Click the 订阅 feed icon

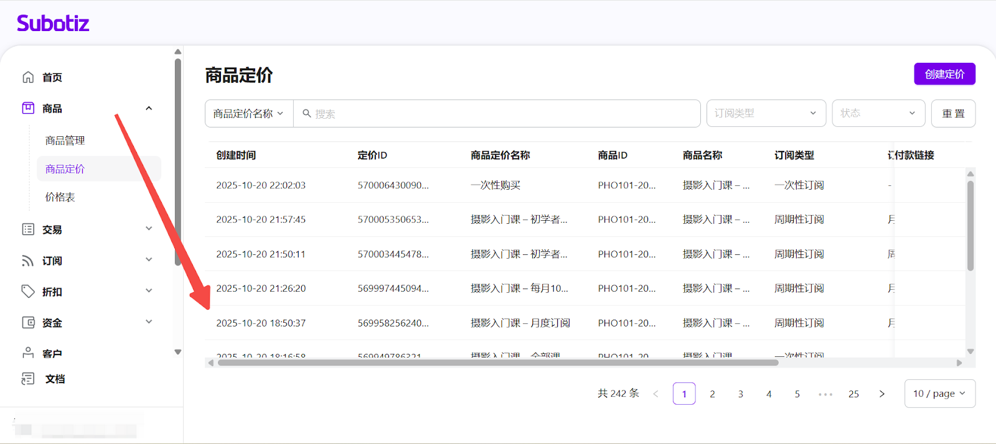click(28, 261)
